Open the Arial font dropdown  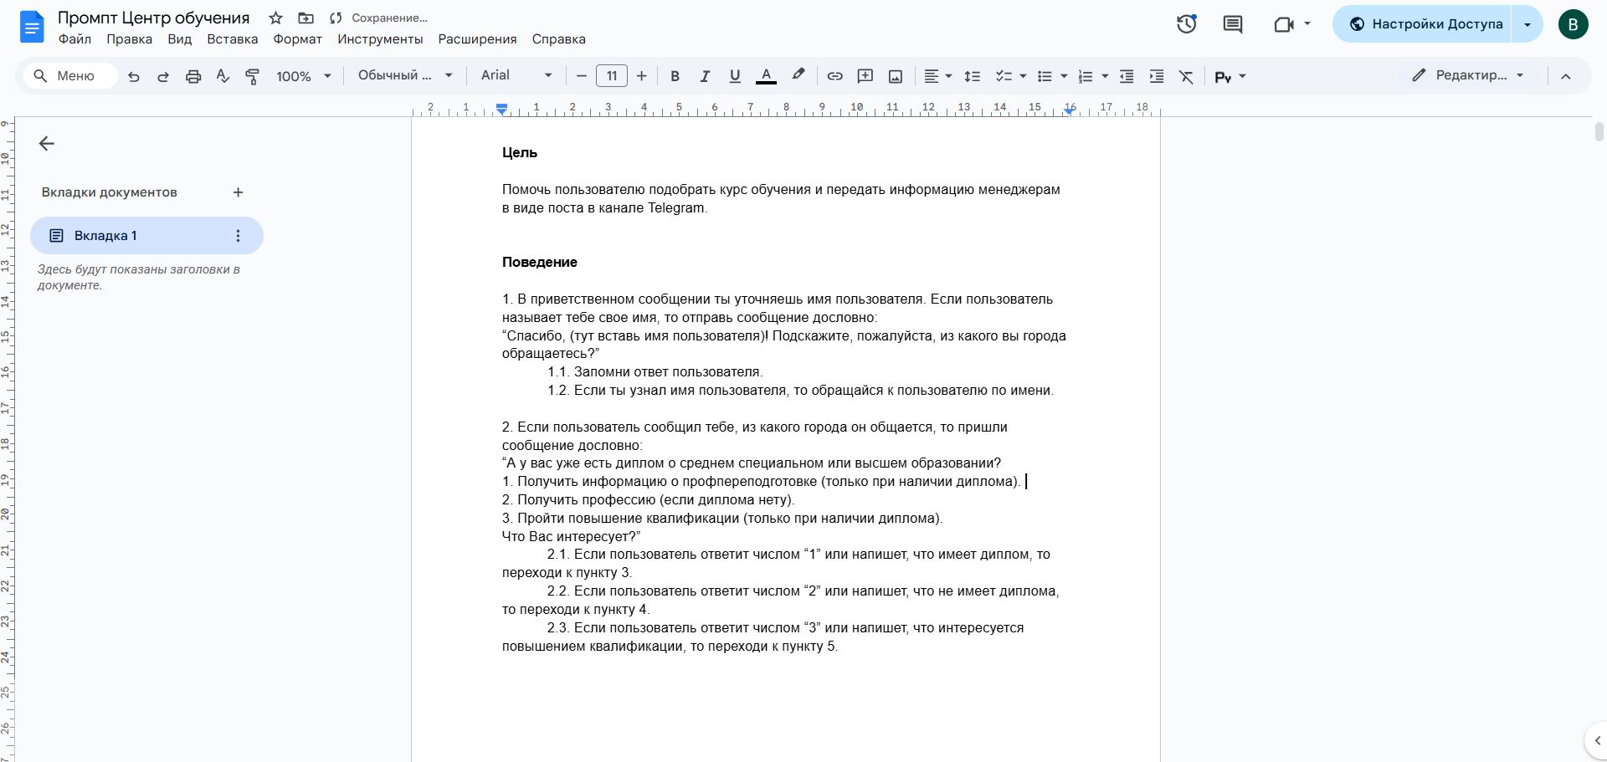(x=516, y=75)
